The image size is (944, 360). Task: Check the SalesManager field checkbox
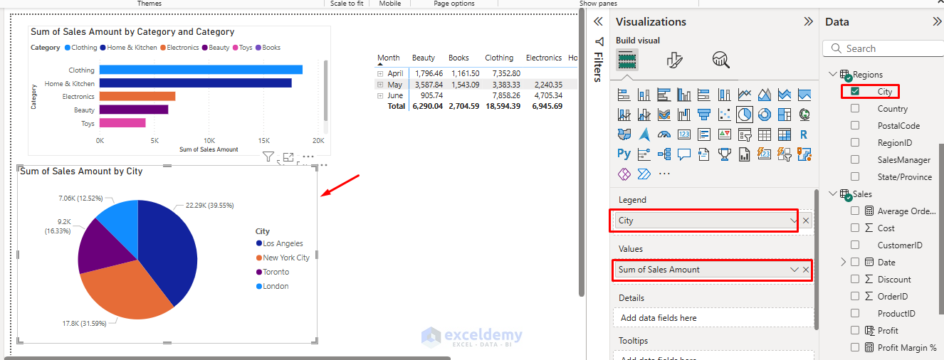coord(855,159)
